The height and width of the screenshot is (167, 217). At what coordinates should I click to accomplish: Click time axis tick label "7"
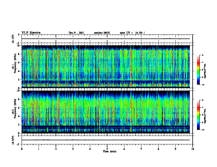pos(141,149)
